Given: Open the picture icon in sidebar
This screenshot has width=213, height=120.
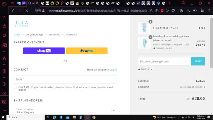Looking at the screenshot, I should [x=4, y=102].
